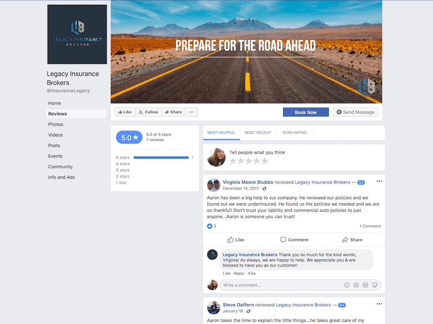Switch to Most Helpful tab
The height and width of the screenshot is (324, 433).
click(x=221, y=133)
